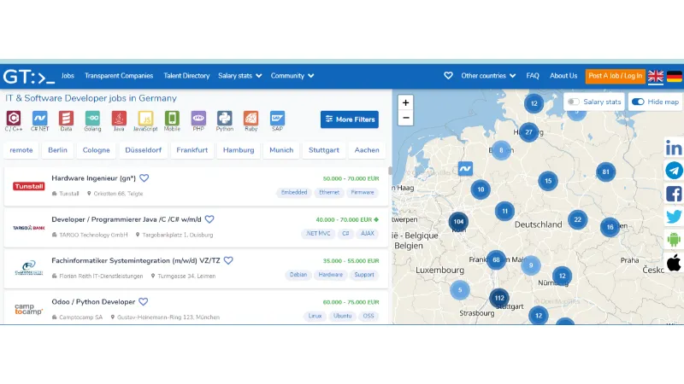The height and width of the screenshot is (384, 684).
Task: Filter jobs in Hamburg
Action: (x=239, y=150)
